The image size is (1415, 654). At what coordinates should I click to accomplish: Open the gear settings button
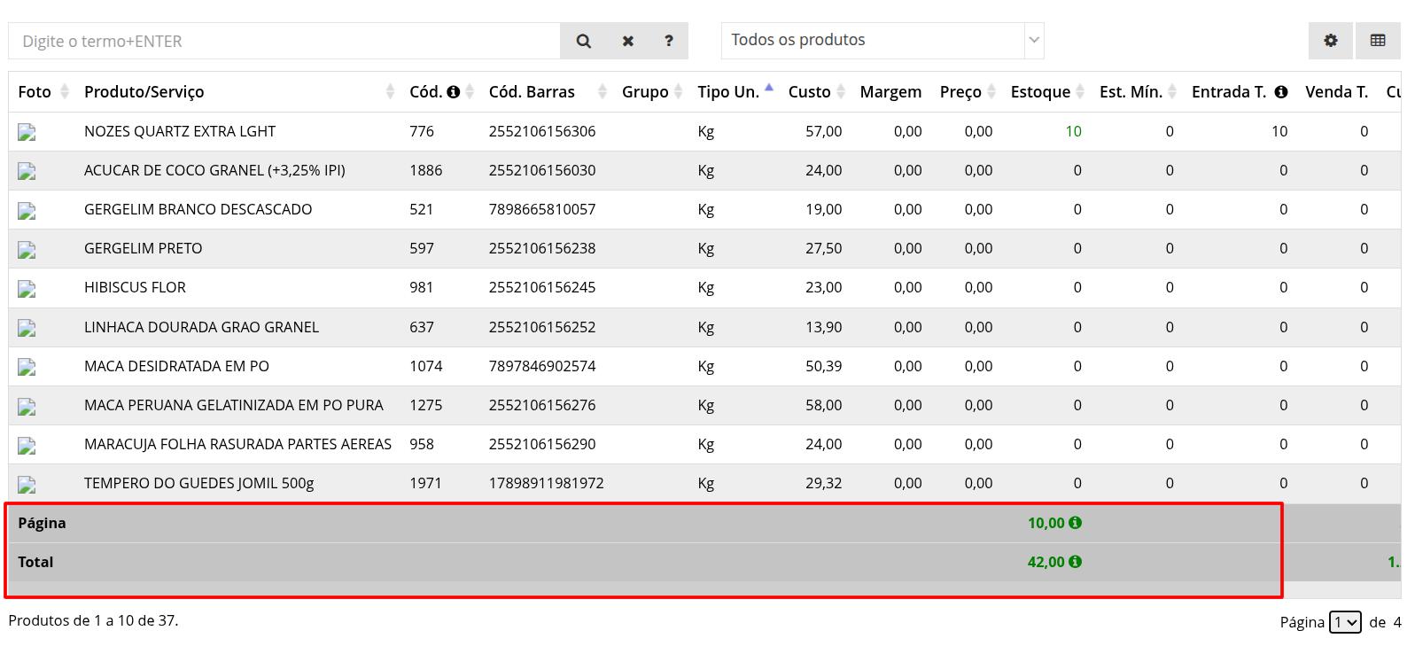[1330, 41]
